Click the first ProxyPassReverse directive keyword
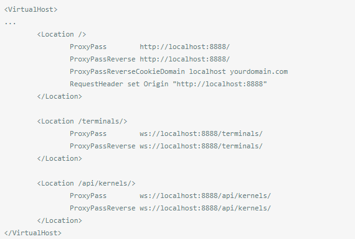The width and height of the screenshot is (355, 239). [x=103, y=59]
